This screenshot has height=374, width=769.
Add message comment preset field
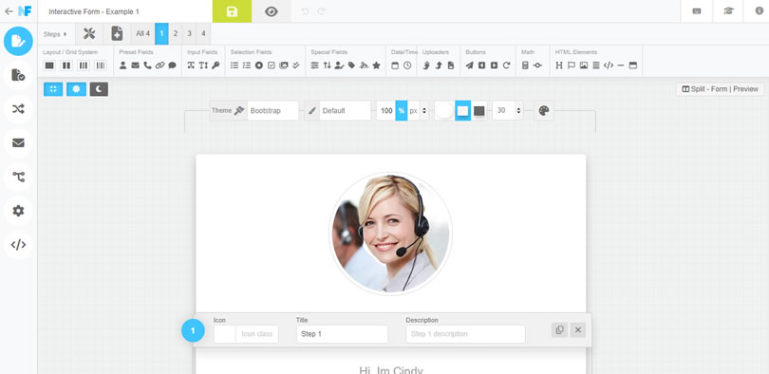[x=172, y=65]
